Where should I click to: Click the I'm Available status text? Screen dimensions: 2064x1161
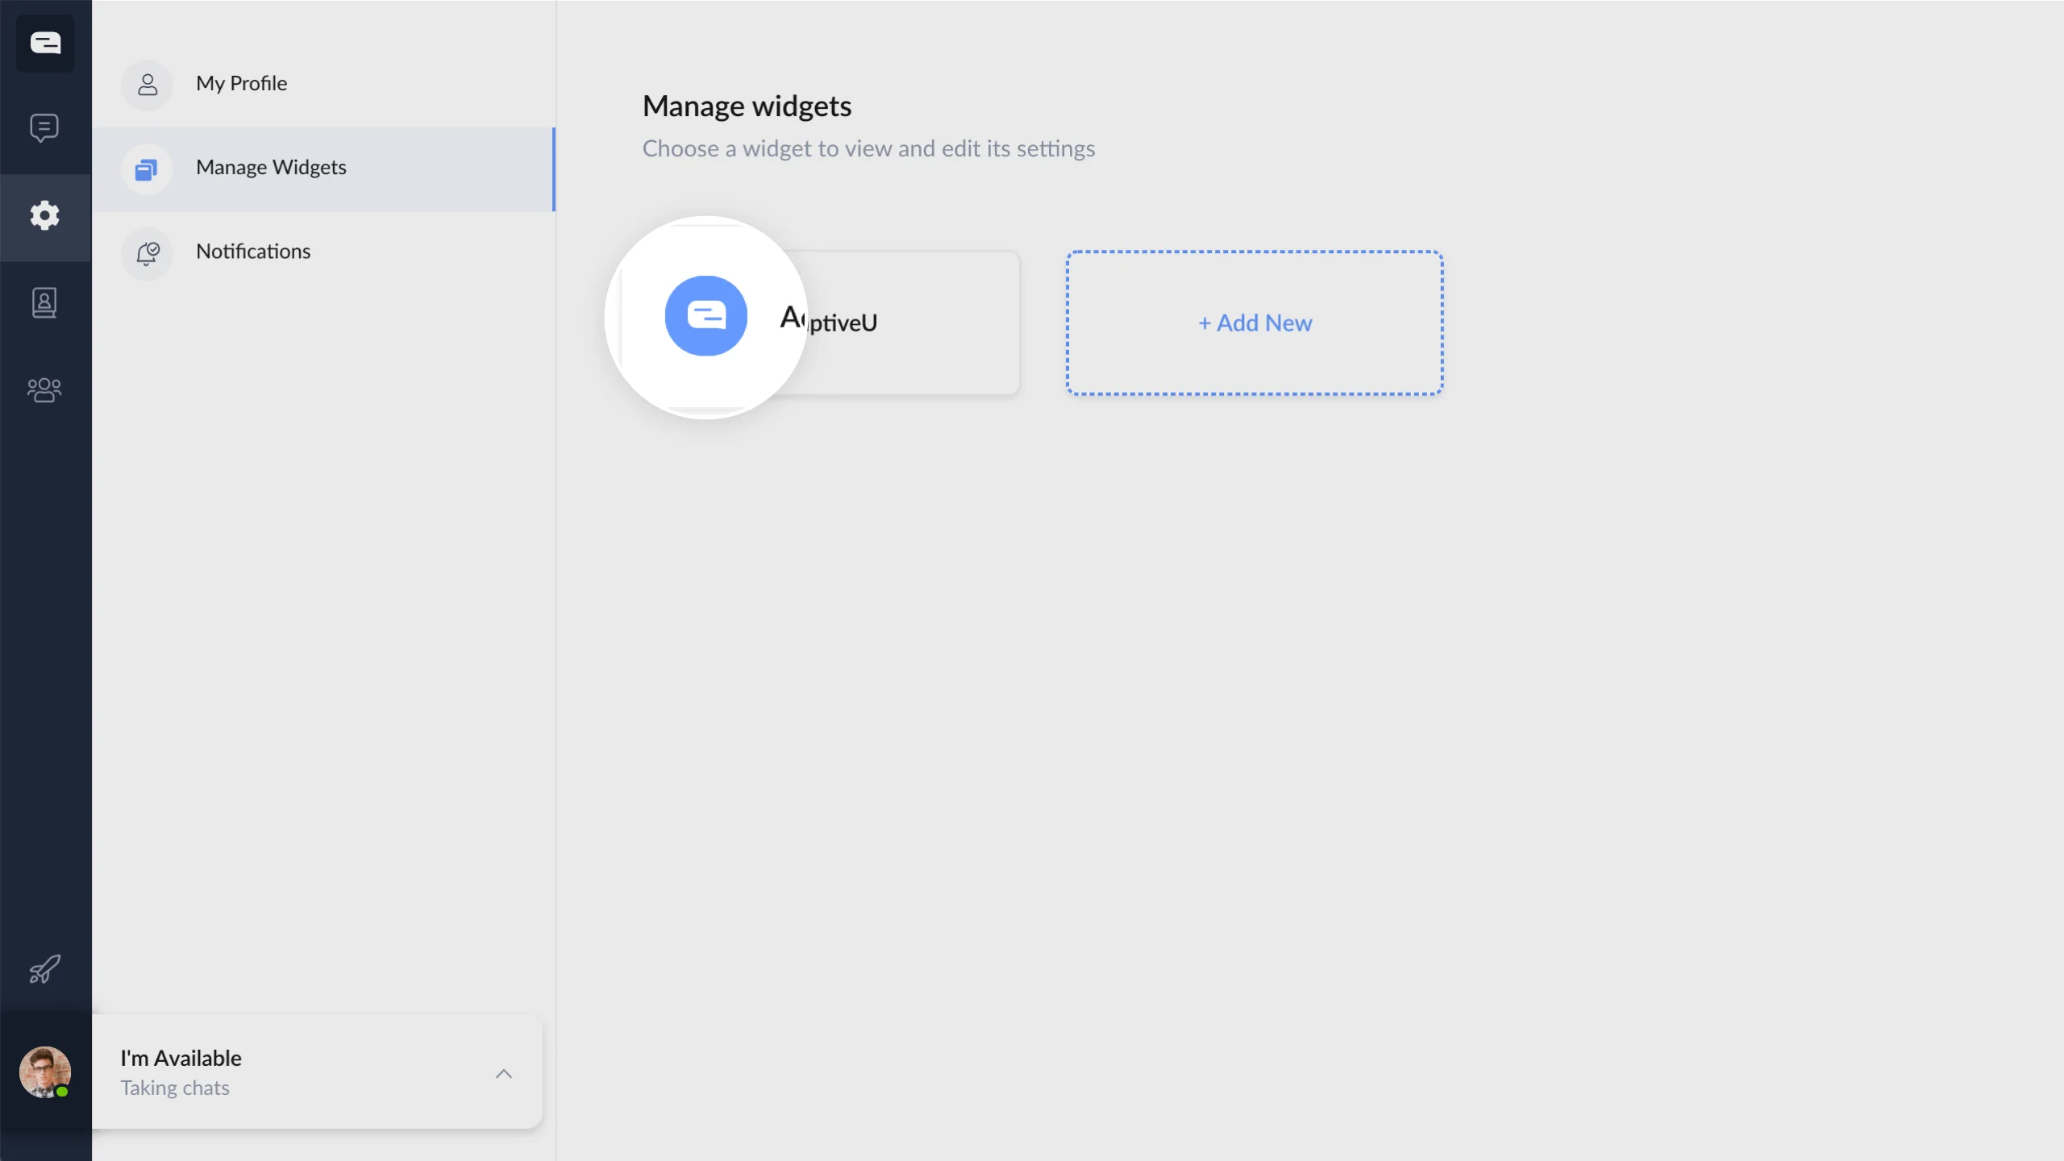[181, 1058]
